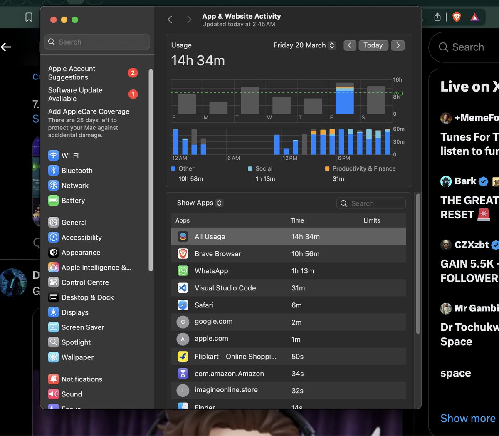Click the browser share icon in toolbar

coord(437,17)
